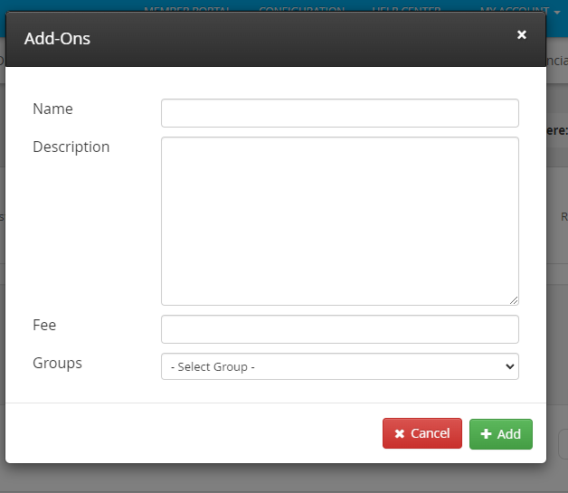Click the green Add button
The height and width of the screenshot is (493, 568).
click(x=501, y=434)
